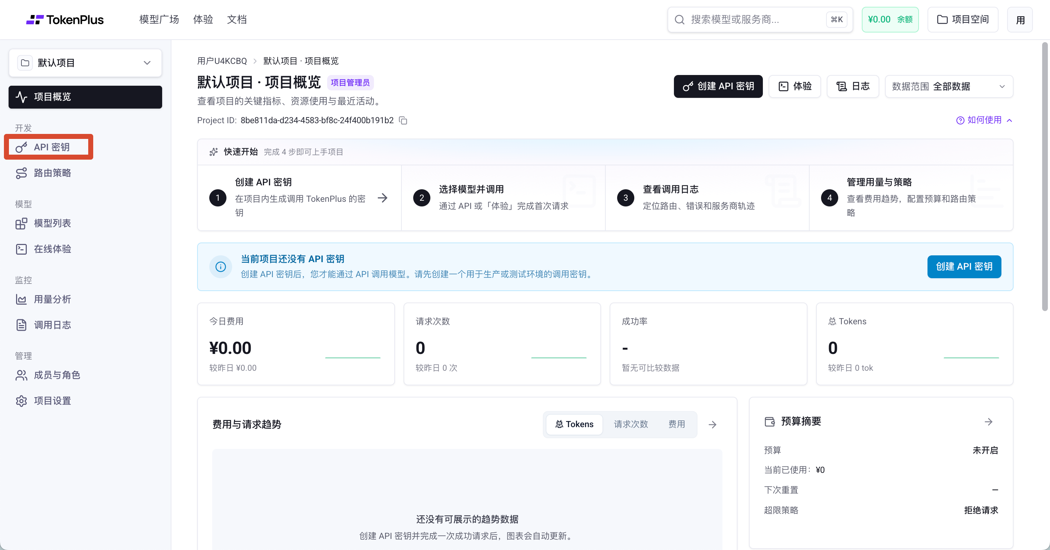The width and height of the screenshot is (1050, 550).
Task: Click the info icon in API key banner
Action: pos(220,267)
